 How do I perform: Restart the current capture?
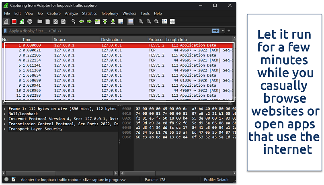click(x=22, y=21)
